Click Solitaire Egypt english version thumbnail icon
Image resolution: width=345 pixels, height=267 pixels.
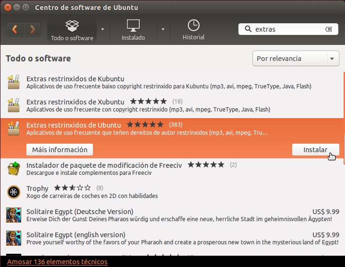point(14,238)
